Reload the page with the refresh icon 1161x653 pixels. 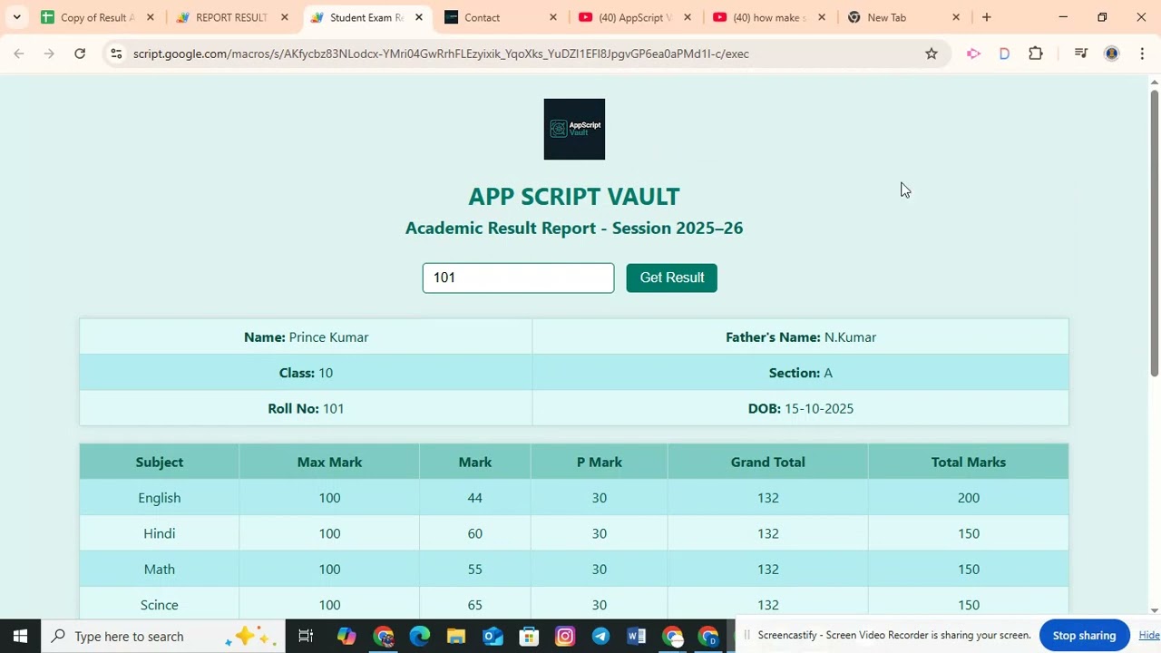point(80,54)
